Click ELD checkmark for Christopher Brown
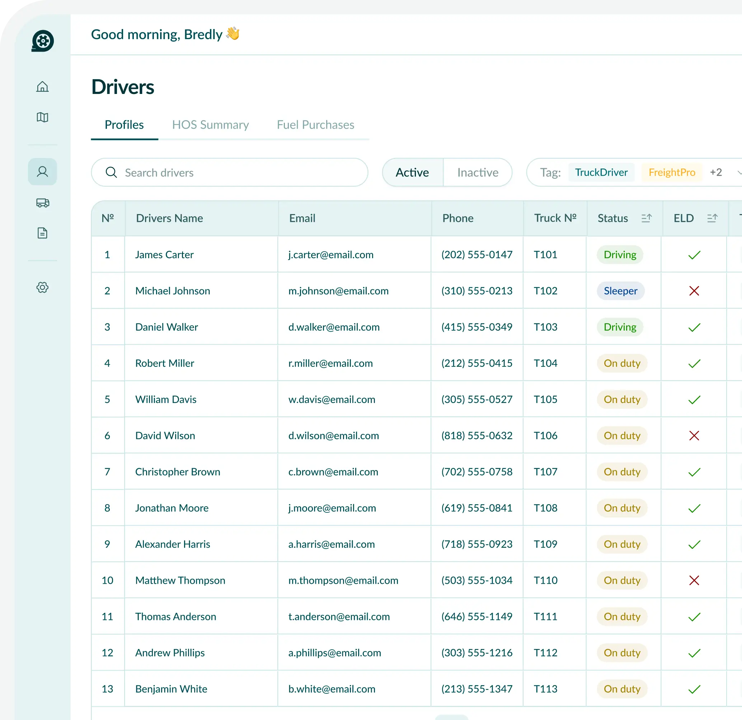 click(694, 472)
